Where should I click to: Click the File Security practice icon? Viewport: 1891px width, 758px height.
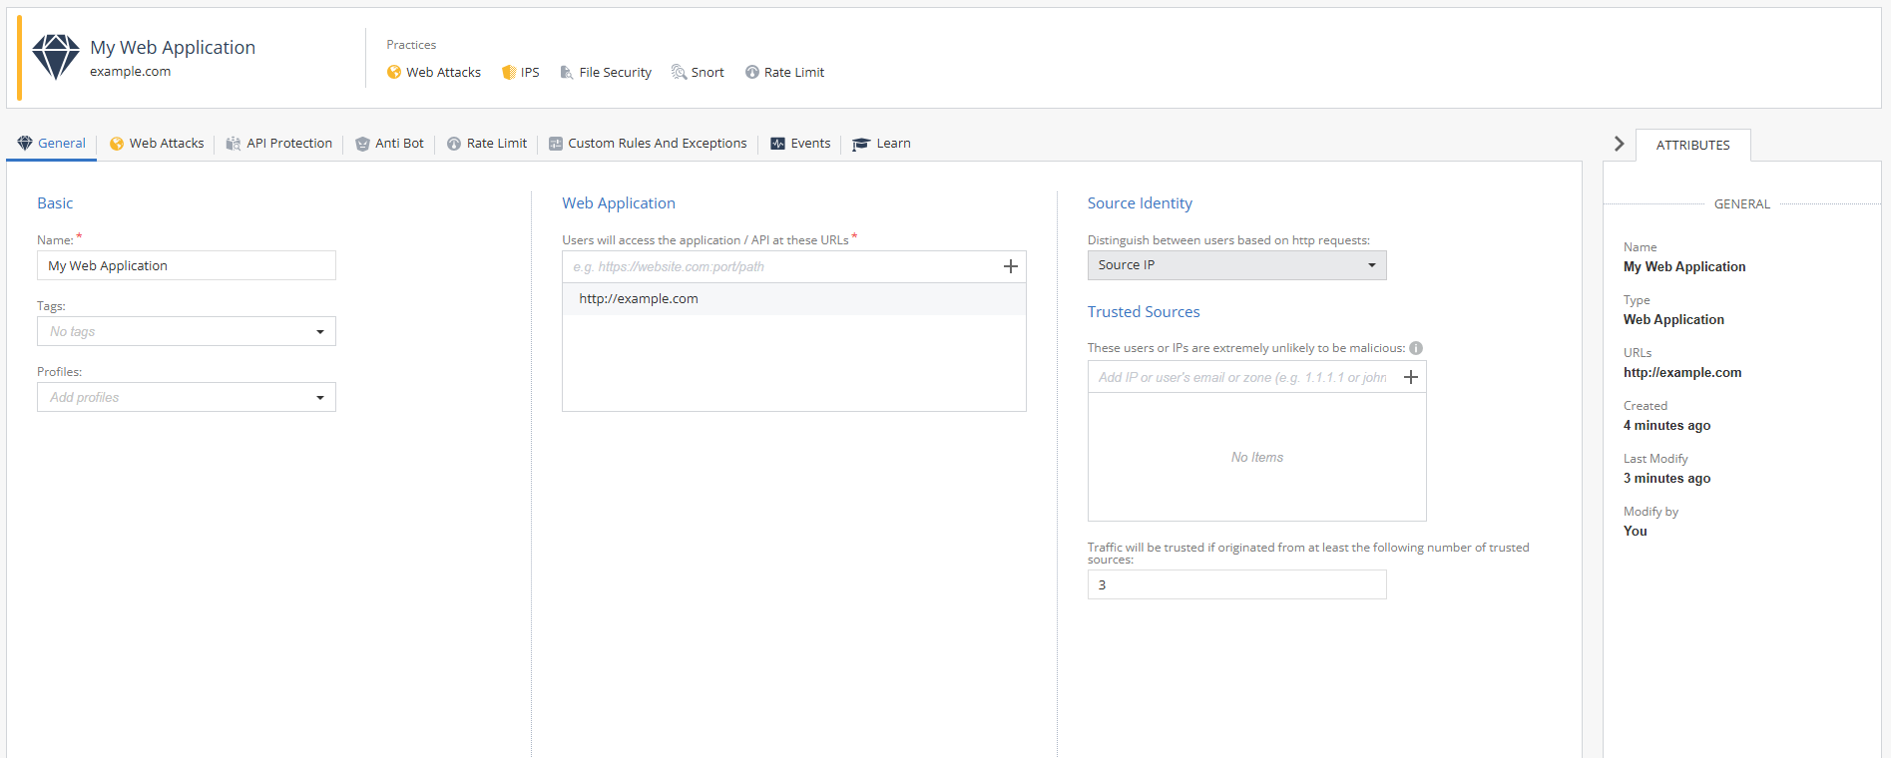(x=567, y=73)
